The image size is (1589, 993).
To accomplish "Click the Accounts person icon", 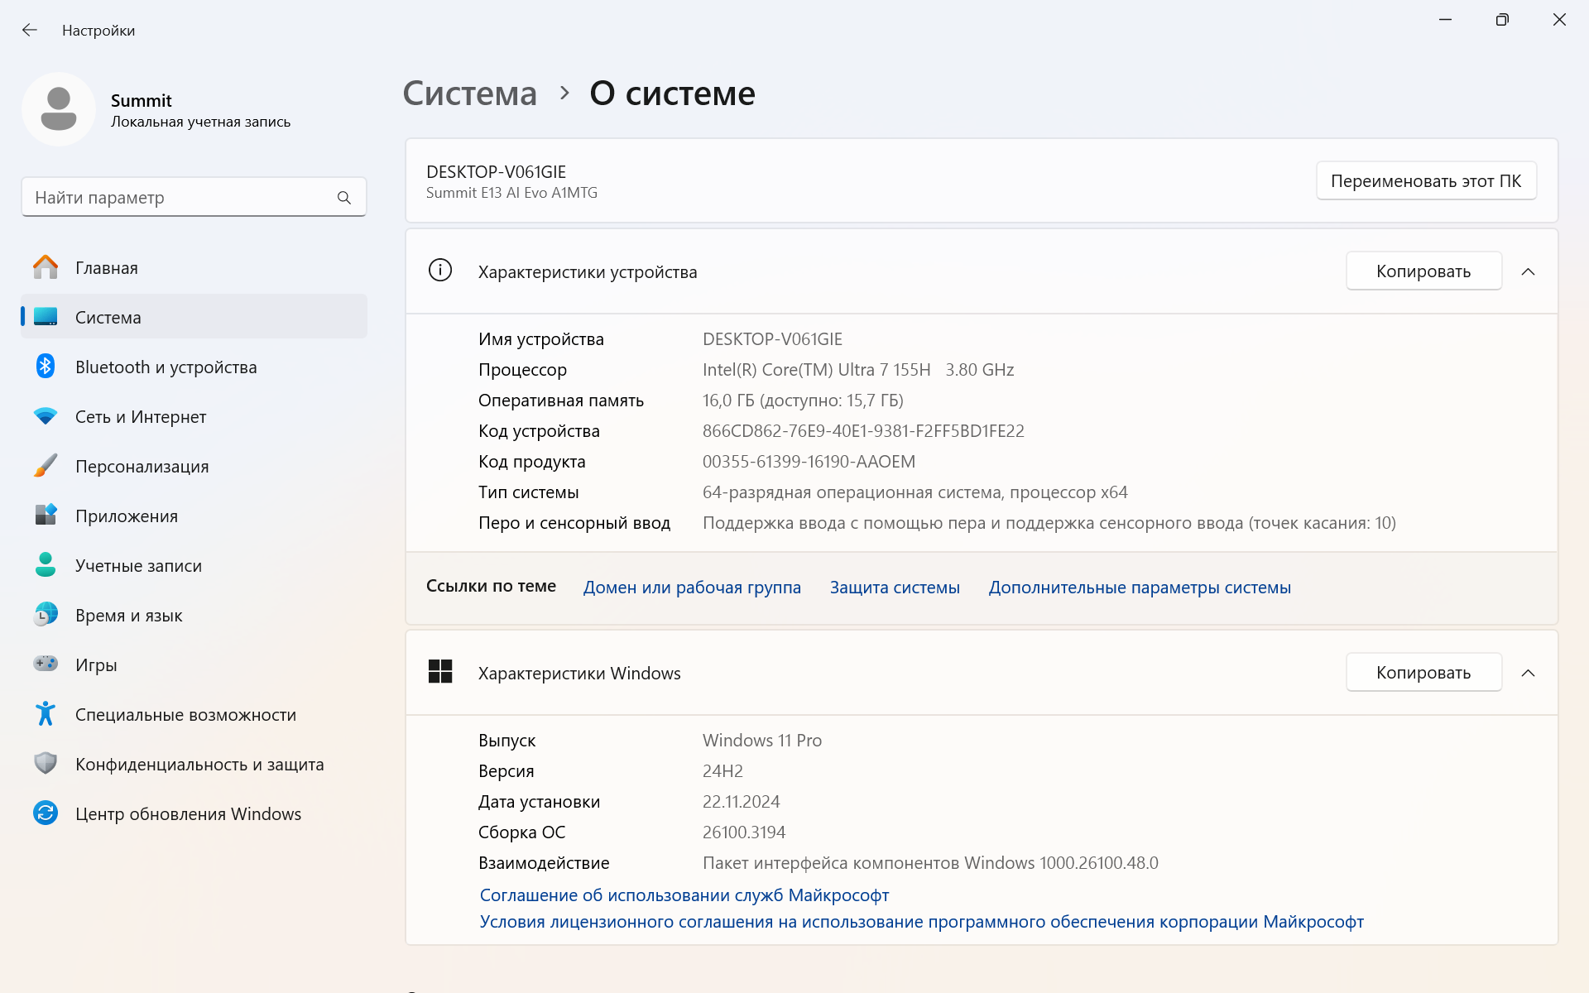I will point(46,565).
